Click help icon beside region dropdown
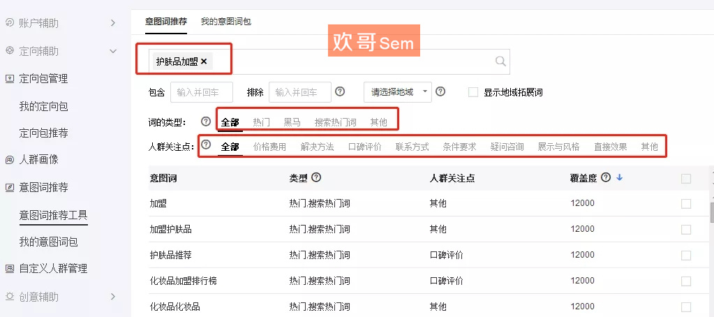This screenshot has width=714, height=317. click(x=440, y=91)
